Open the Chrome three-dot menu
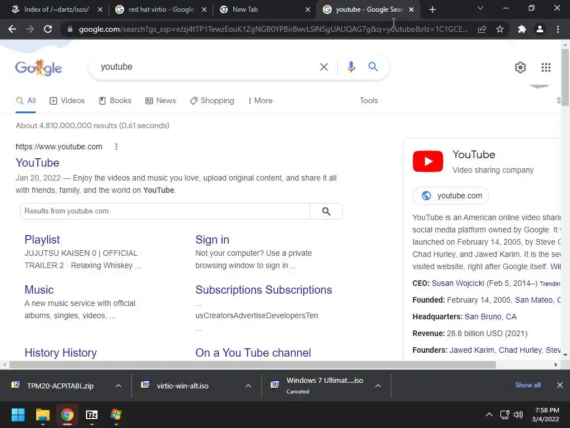Image resolution: width=570 pixels, height=428 pixels. pos(558,29)
